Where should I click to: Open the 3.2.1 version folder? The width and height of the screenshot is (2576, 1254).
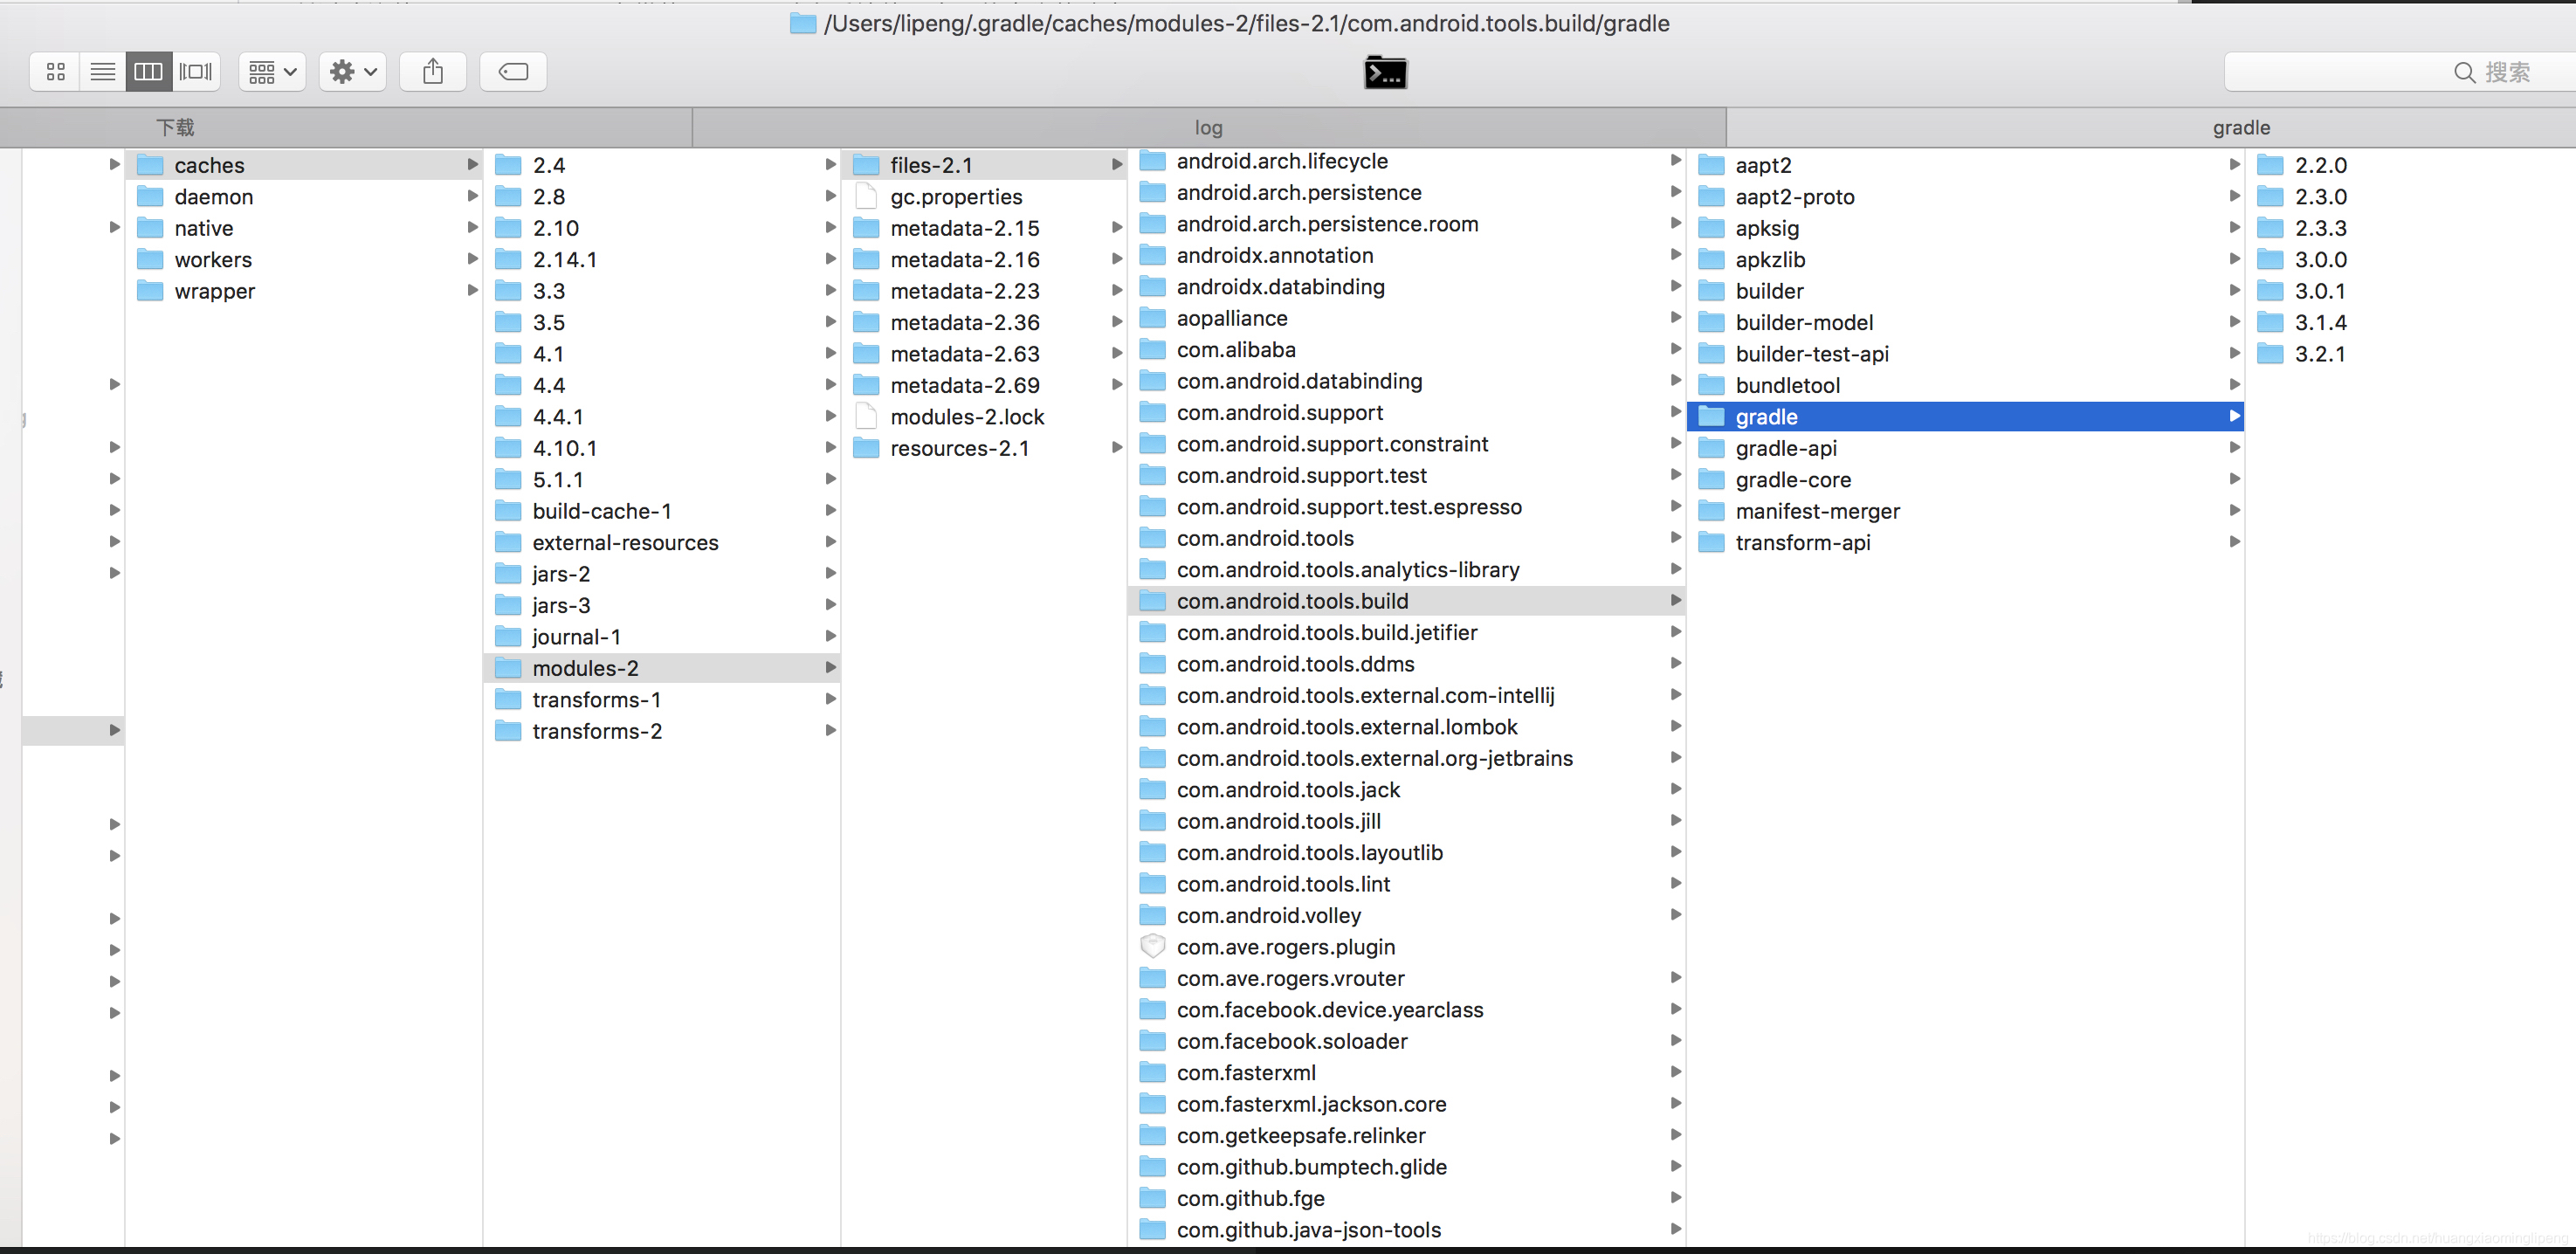[2319, 354]
